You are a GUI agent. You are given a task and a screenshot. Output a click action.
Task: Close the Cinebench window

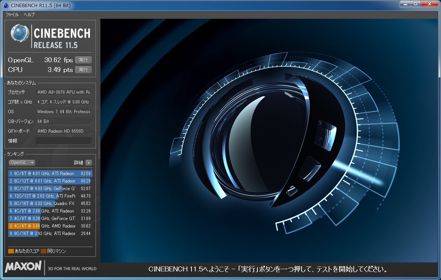[x=429, y=4]
